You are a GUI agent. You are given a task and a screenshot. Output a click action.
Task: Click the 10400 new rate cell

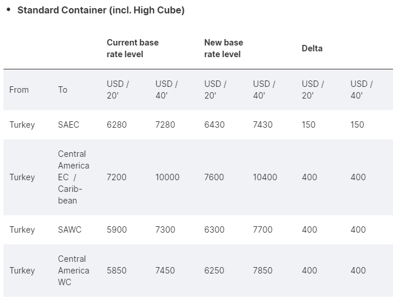(x=265, y=177)
